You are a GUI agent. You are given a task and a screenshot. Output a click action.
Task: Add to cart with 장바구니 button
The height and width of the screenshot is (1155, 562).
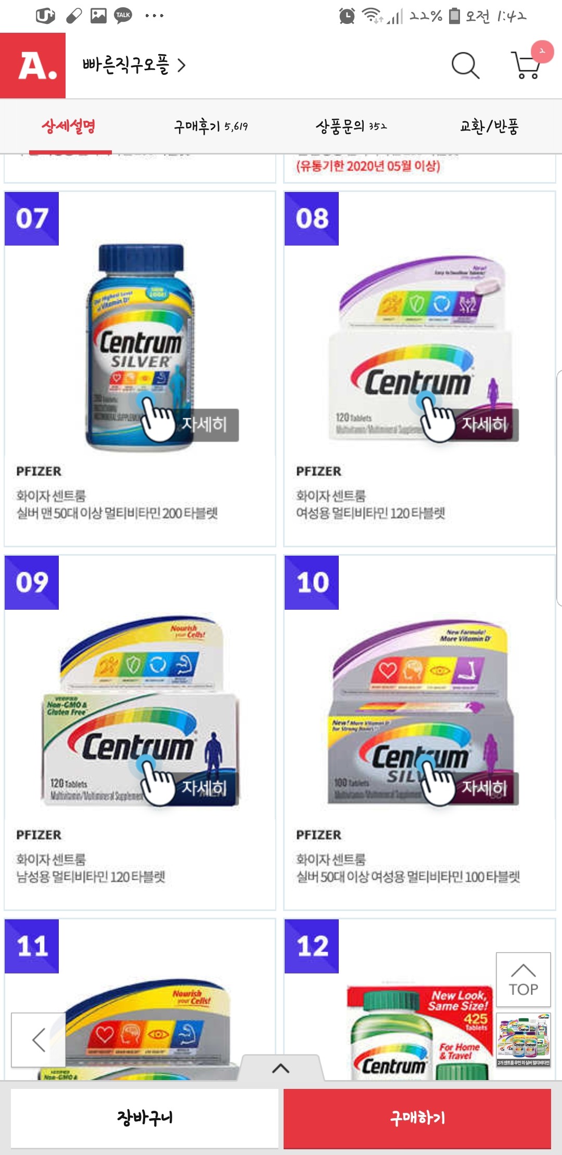(x=145, y=1118)
